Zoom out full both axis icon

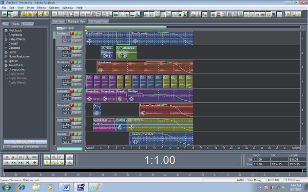click(61, 157)
